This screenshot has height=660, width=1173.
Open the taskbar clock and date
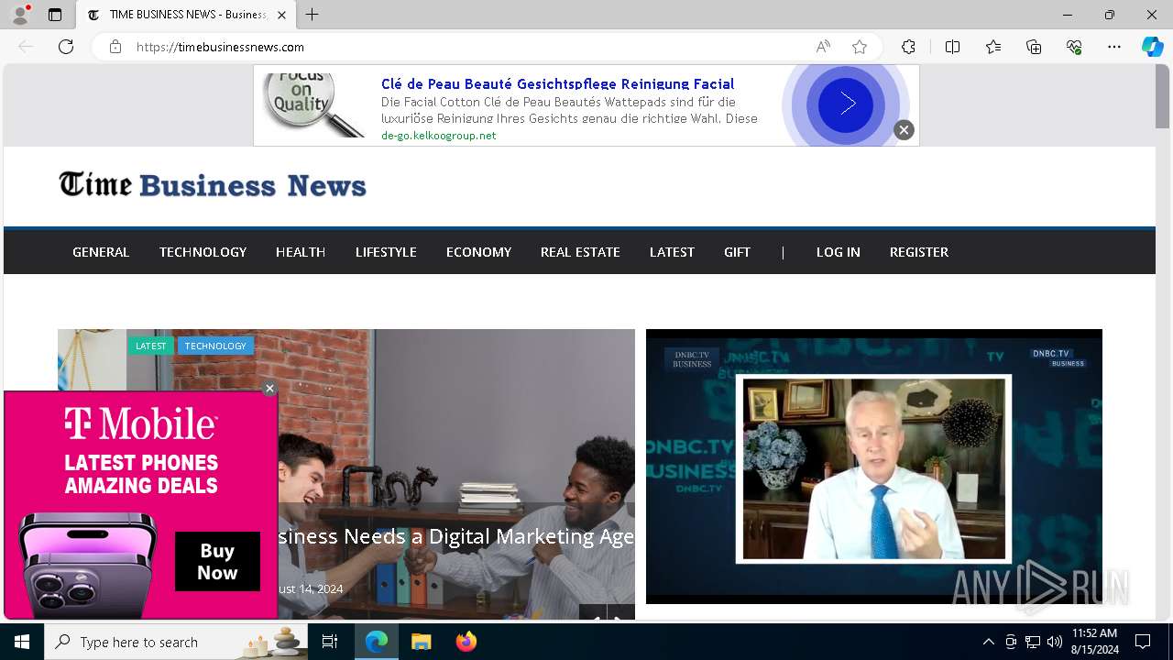coord(1094,642)
